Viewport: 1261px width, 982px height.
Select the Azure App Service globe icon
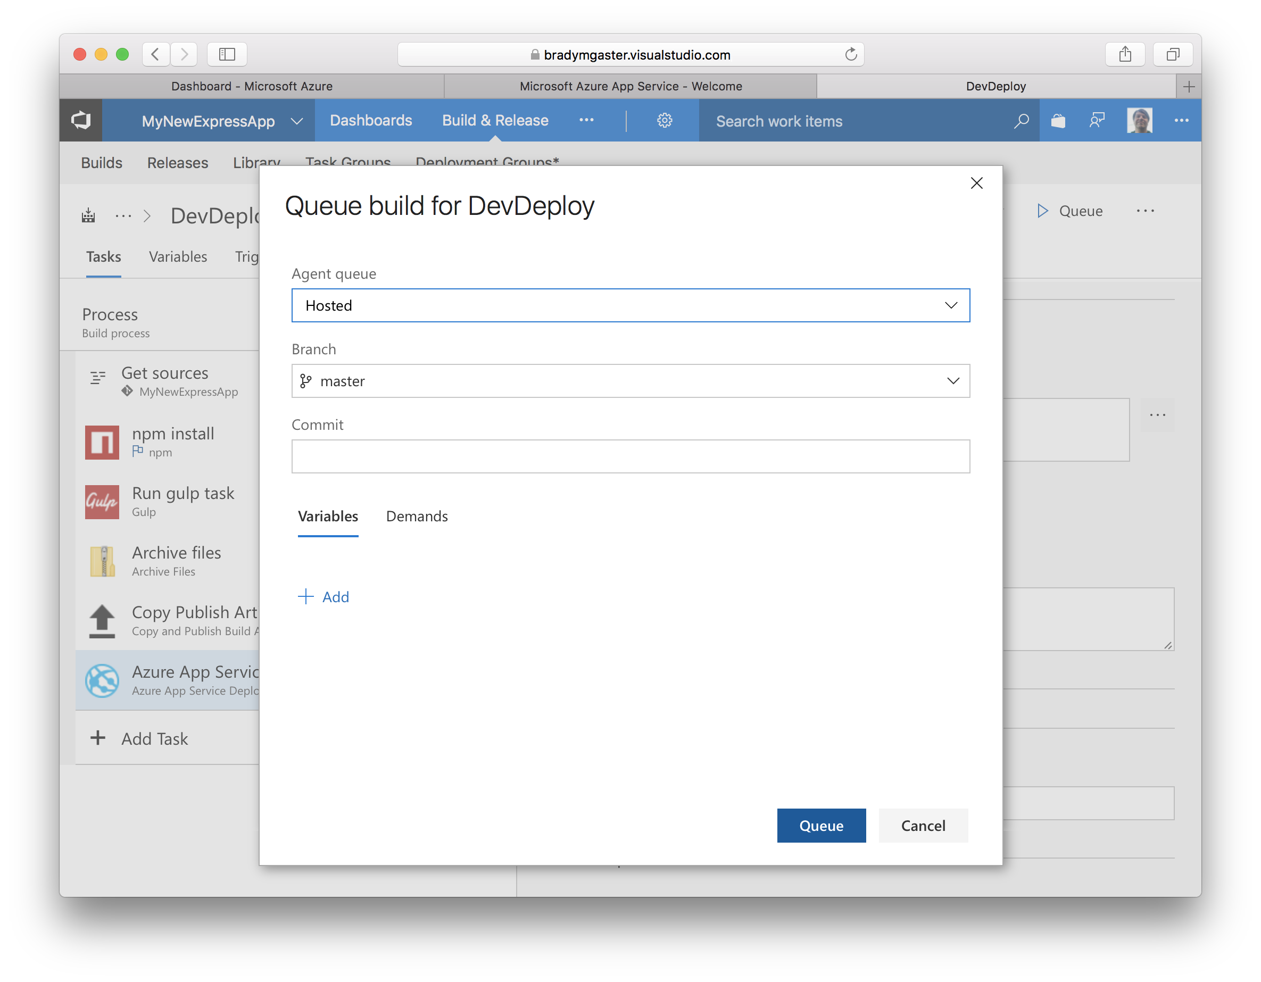[x=102, y=680]
